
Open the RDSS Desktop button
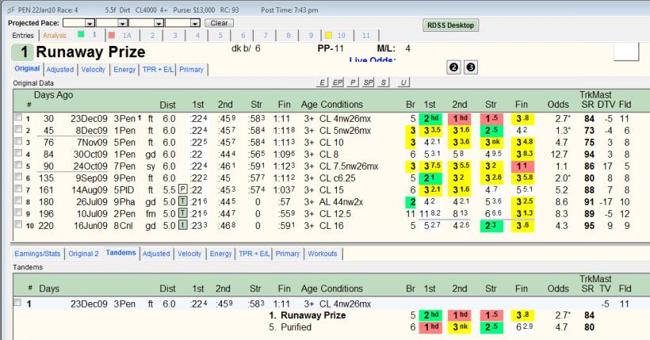[450, 25]
